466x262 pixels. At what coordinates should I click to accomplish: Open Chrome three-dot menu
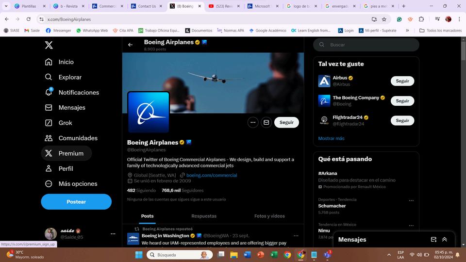[x=459, y=19]
